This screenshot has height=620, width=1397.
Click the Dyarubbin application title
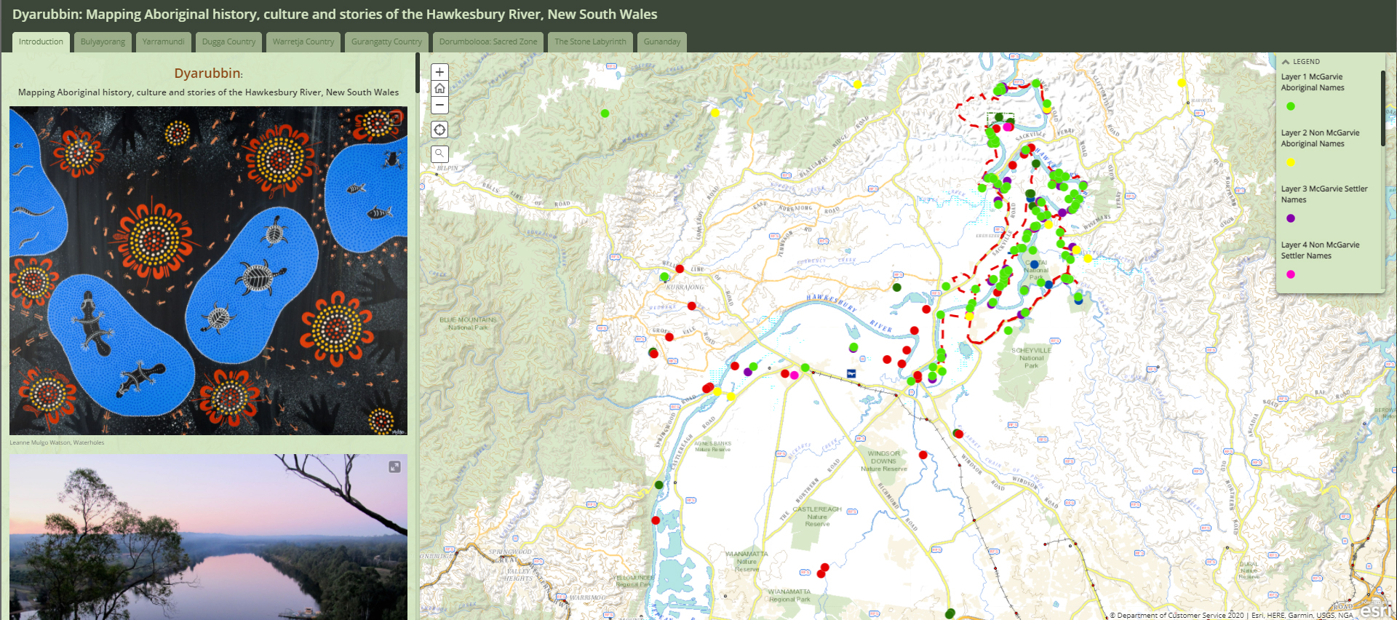[335, 15]
